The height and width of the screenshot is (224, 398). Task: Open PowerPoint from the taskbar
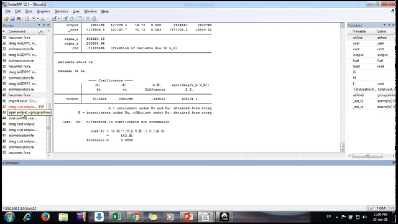pyautogui.click(x=188, y=217)
